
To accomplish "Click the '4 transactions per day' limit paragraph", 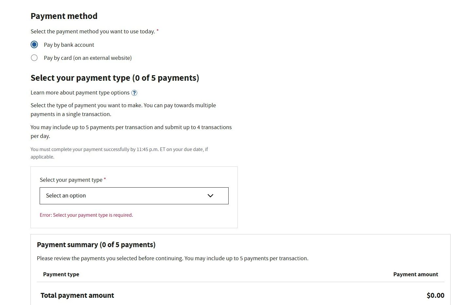I will point(131,131).
